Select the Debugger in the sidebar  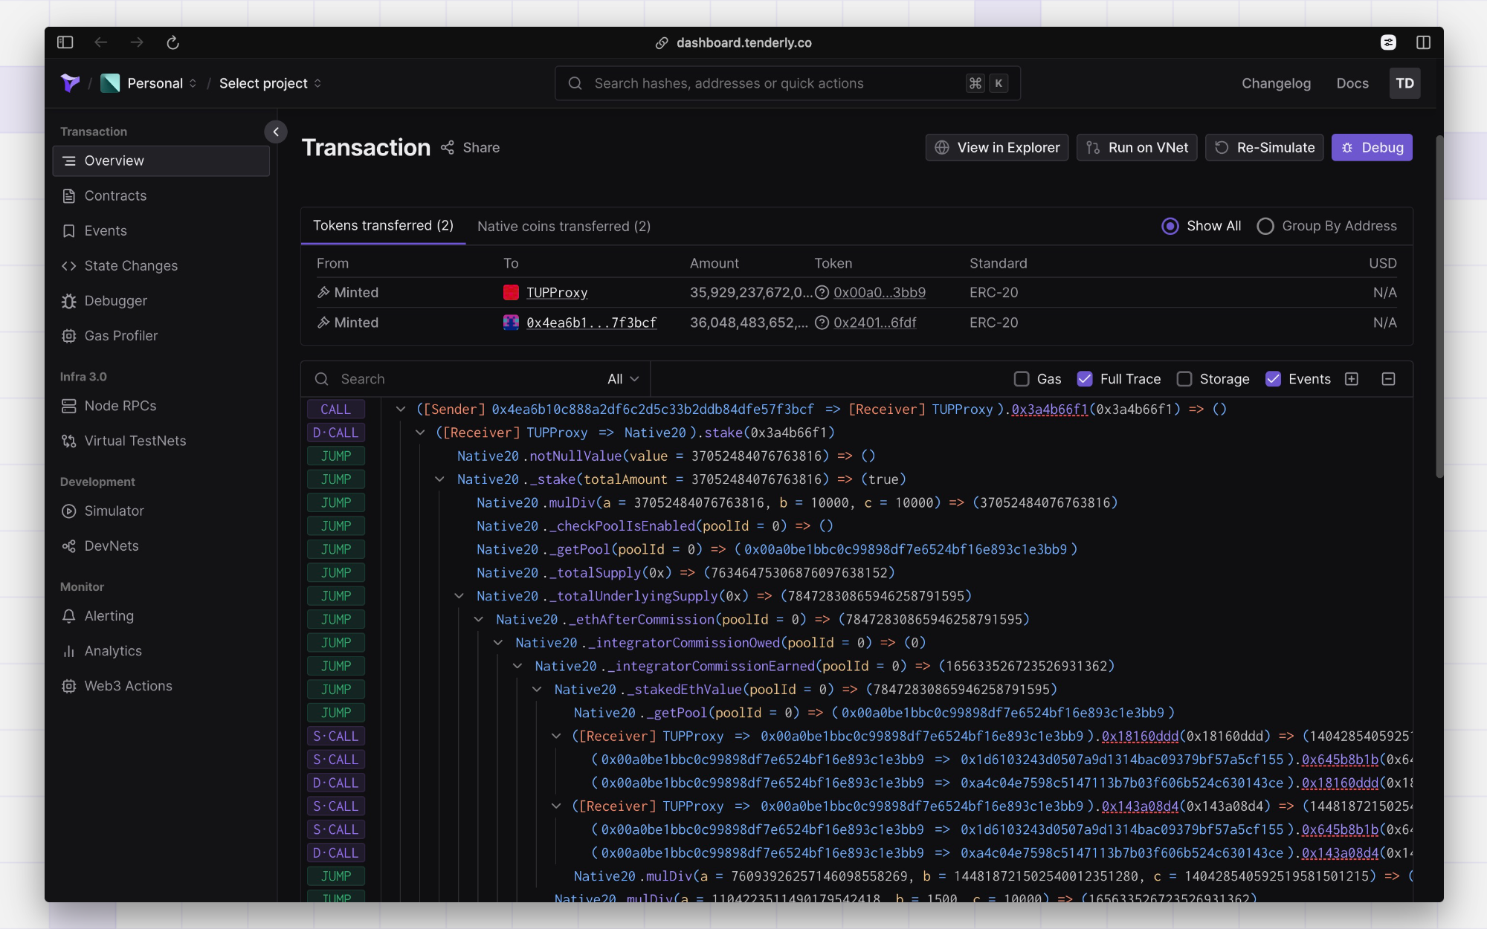[x=115, y=300]
